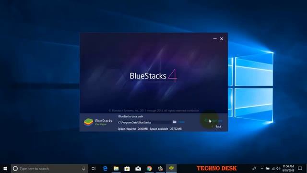Open Task View from the taskbar
Screen dimensions: 307x173
point(94,169)
